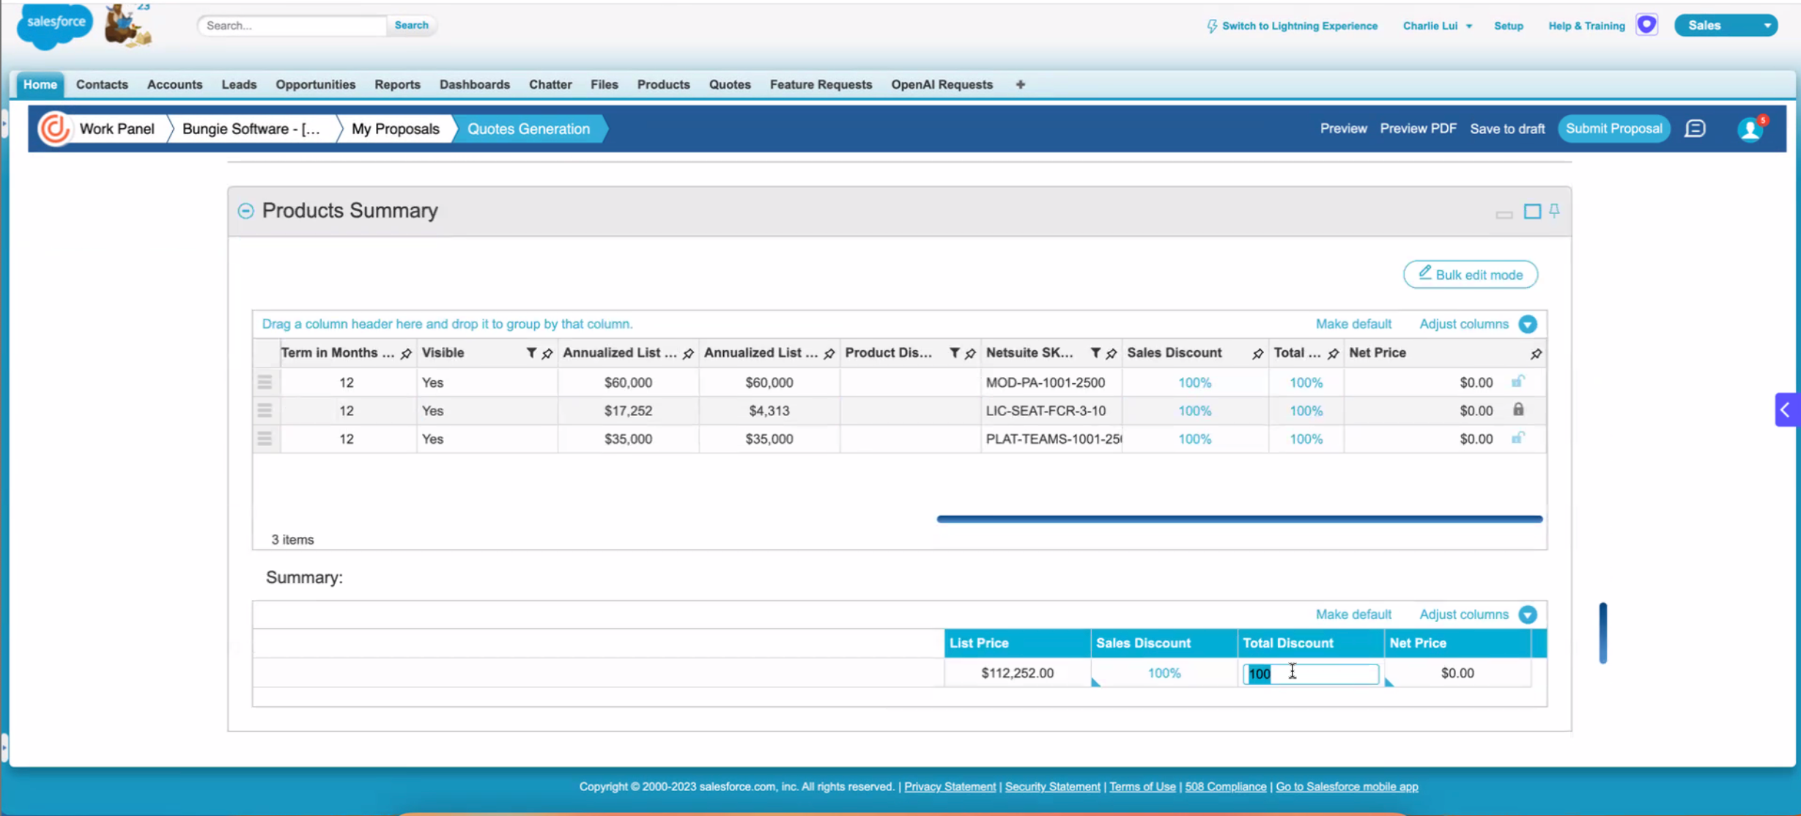Toggle lock on MOD-PA-1001-2500 row

tap(1518, 382)
